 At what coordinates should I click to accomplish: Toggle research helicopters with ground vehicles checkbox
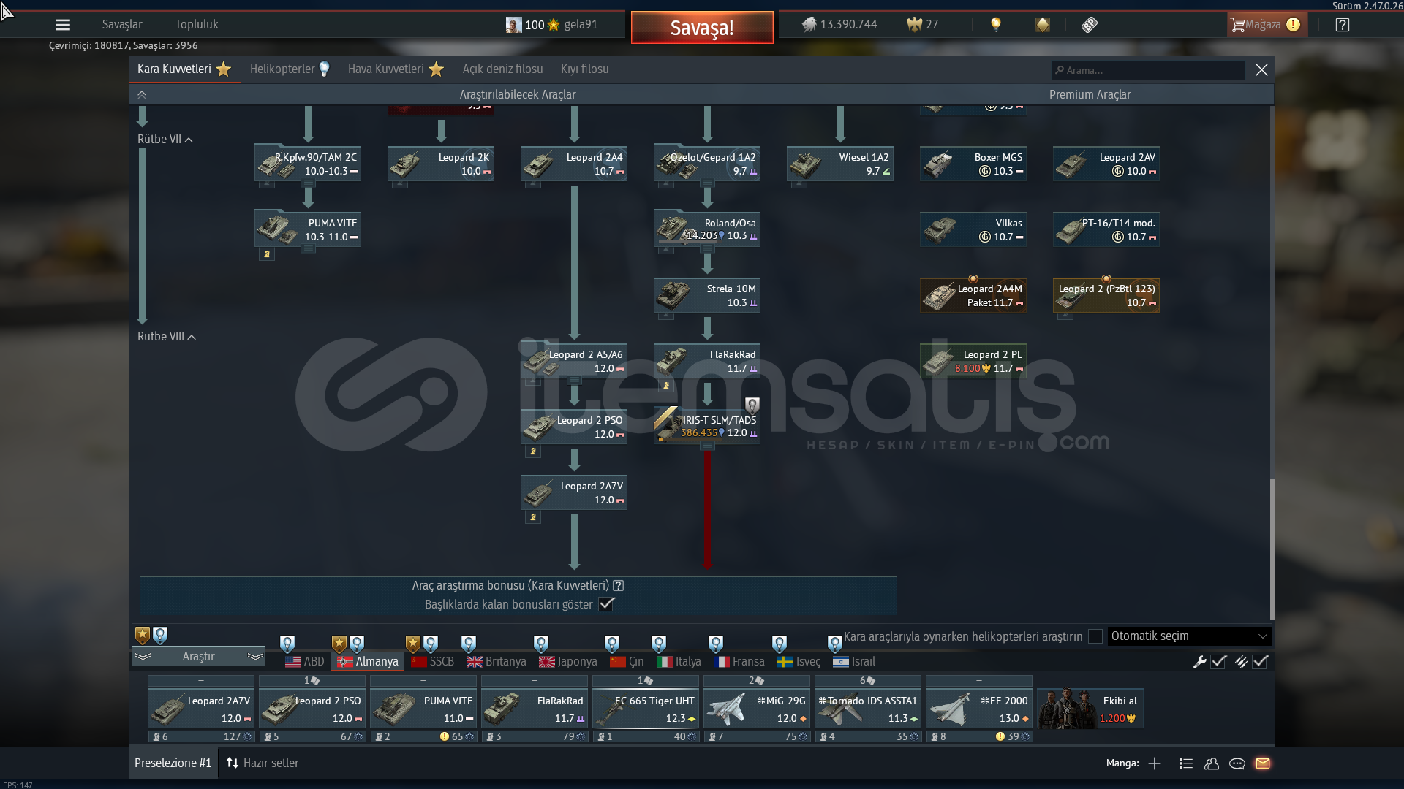(x=1095, y=636)
